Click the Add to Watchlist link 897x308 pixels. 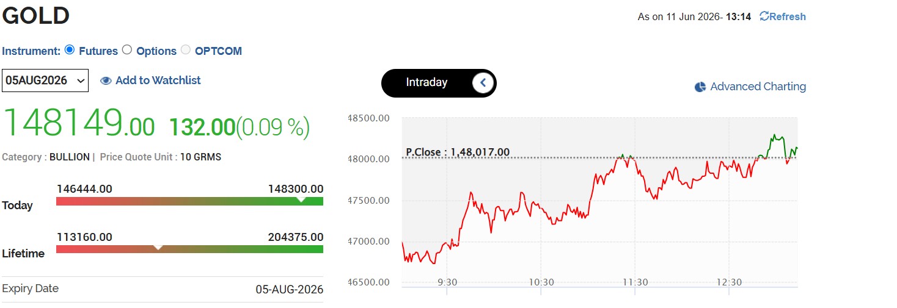[158, 81]
